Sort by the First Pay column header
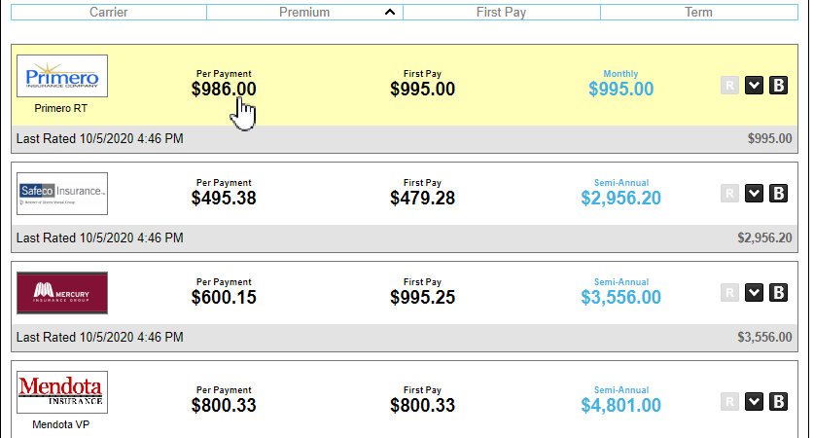 click(x=502, y=13)
